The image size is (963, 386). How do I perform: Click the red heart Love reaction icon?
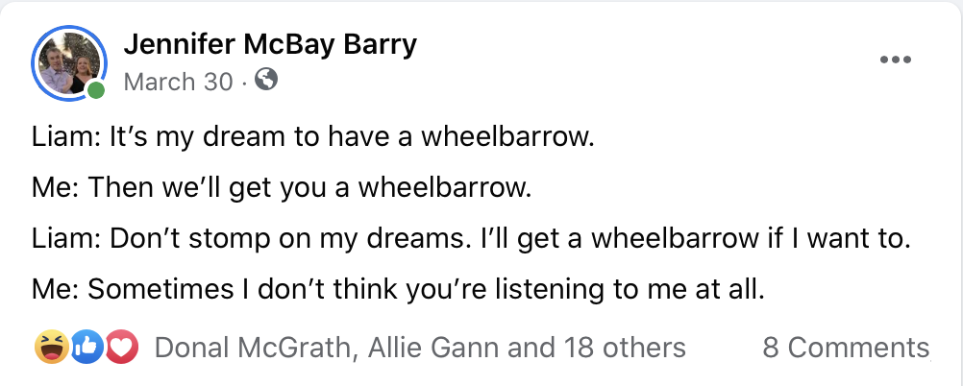tap(123, 347)
